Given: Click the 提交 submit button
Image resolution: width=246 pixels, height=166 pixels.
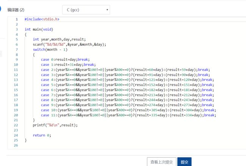Looking at the screenshot, I should point(184,162).
